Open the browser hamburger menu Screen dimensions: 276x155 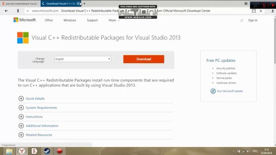click(x=246, y=3)
